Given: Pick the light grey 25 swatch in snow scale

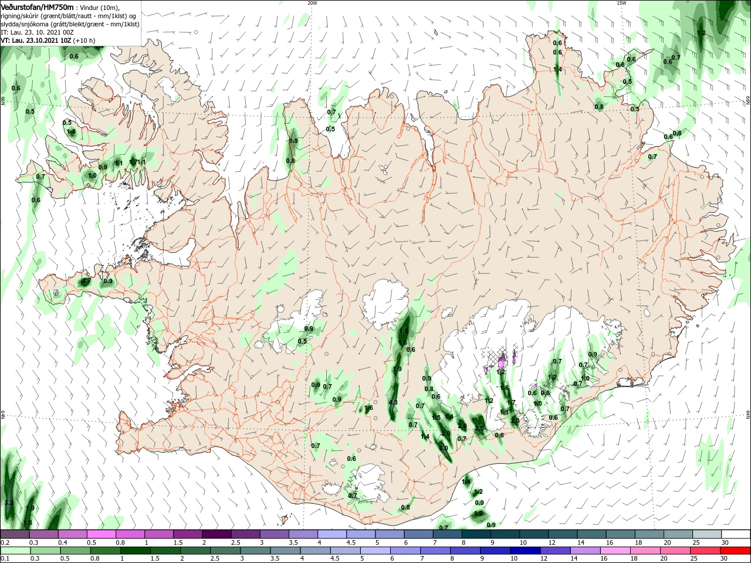Looking at the screenshot, I should pyautogui.click(x=708, y=534).
